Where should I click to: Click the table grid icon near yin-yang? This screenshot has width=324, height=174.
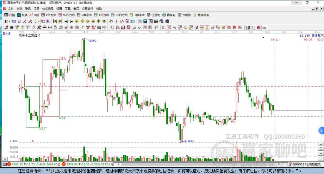[248, 28]
